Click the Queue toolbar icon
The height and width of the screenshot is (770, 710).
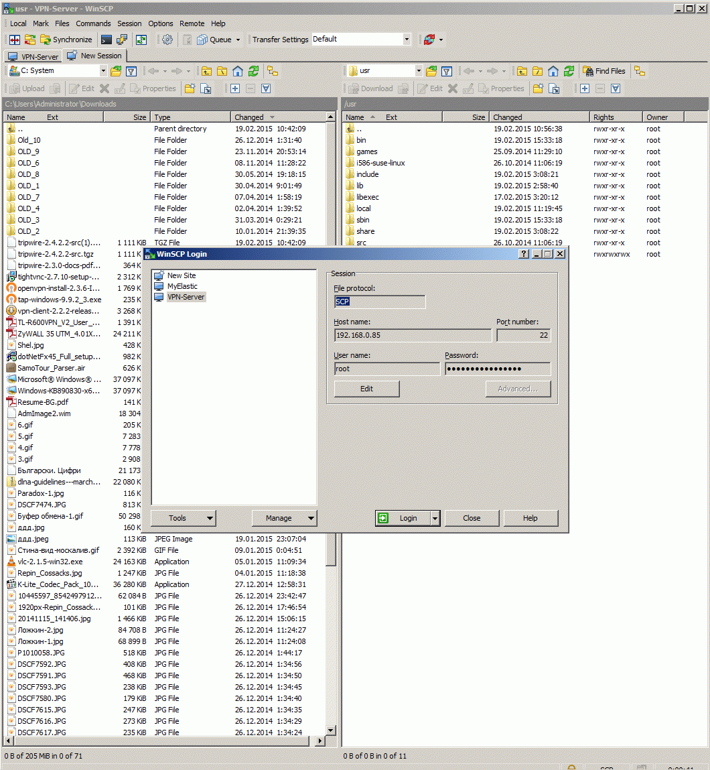click(214, 40)
